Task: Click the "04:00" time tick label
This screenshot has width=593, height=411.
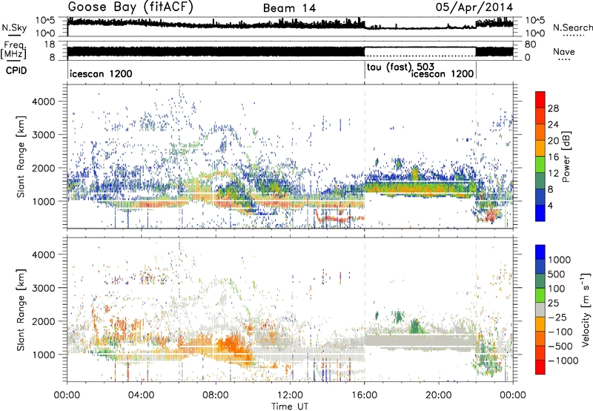Action: click(141, 395)
